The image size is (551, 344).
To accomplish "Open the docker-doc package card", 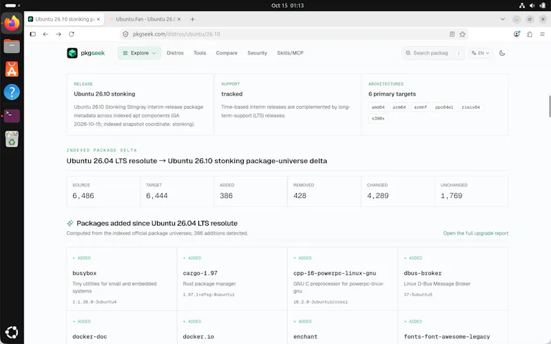I will click(x=122, y=327).
